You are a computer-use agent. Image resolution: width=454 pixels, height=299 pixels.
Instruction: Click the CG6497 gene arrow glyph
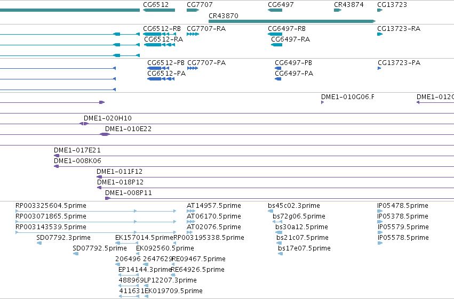(275, 10)
